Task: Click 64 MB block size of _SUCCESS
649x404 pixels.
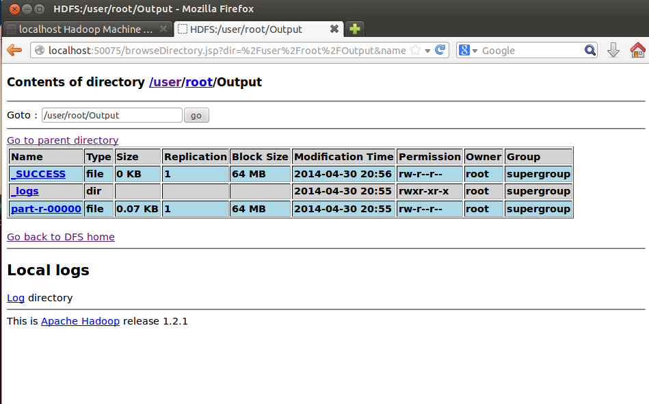Action: pyautogui.click(x=260, y=174)
